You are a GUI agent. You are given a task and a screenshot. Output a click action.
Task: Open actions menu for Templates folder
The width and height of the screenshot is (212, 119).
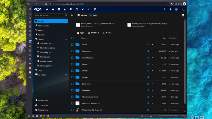point(152,90)
